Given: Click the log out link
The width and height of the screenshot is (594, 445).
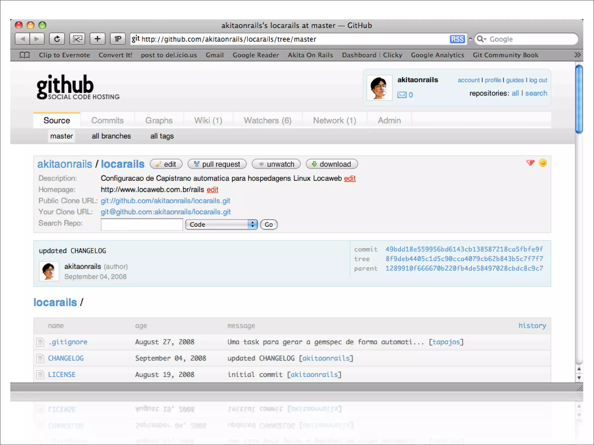Looking at the screenshot, I should 538,80.
